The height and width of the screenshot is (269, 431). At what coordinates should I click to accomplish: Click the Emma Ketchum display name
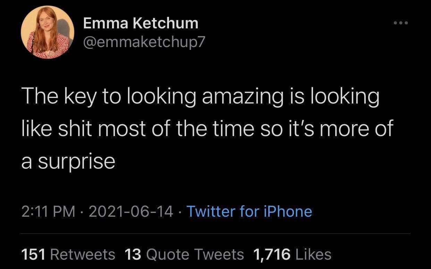point(140,23)
